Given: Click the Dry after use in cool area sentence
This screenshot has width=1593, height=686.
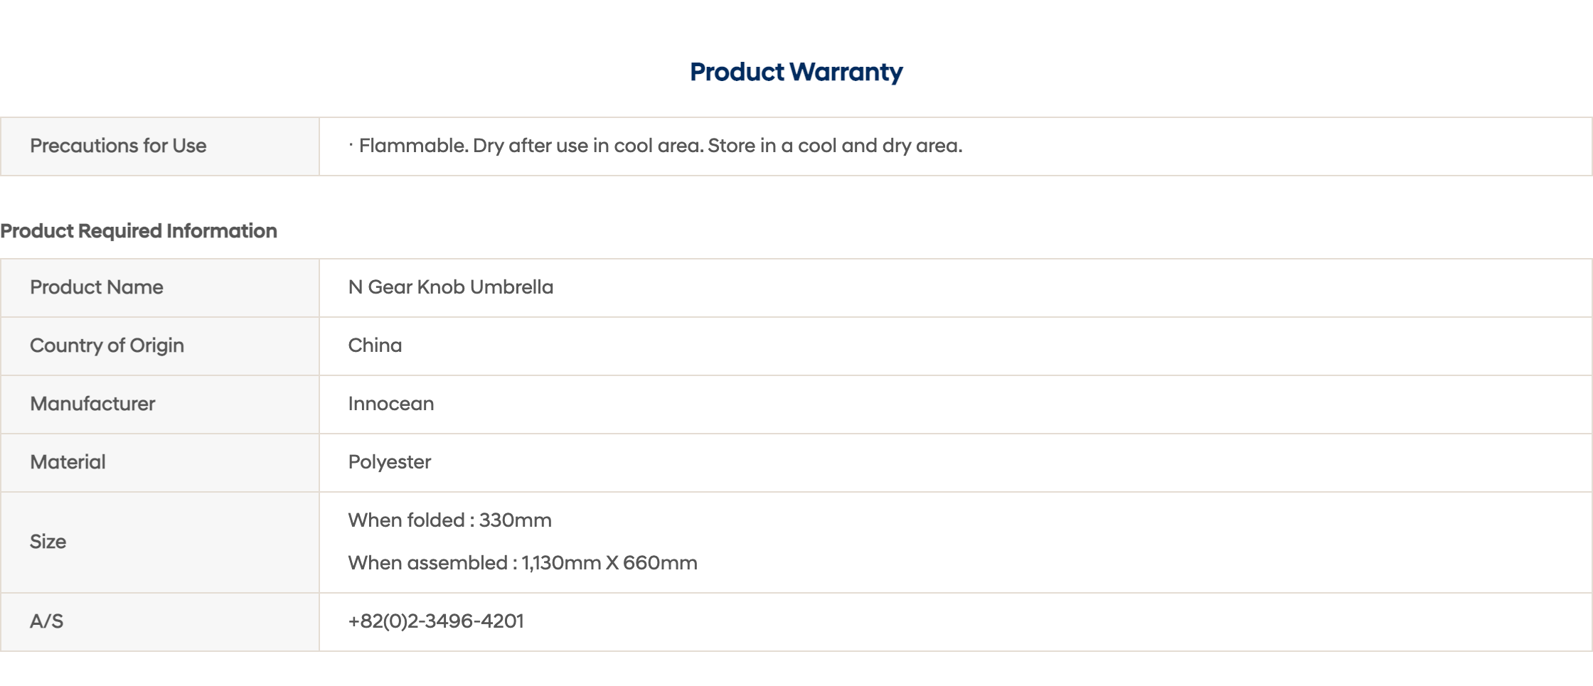Looking at the screenshot, I should (x=588, y=146).
